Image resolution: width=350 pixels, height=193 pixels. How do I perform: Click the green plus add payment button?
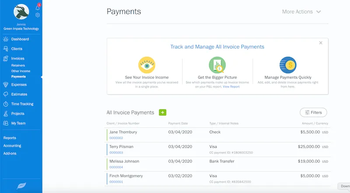pos(162,112)
